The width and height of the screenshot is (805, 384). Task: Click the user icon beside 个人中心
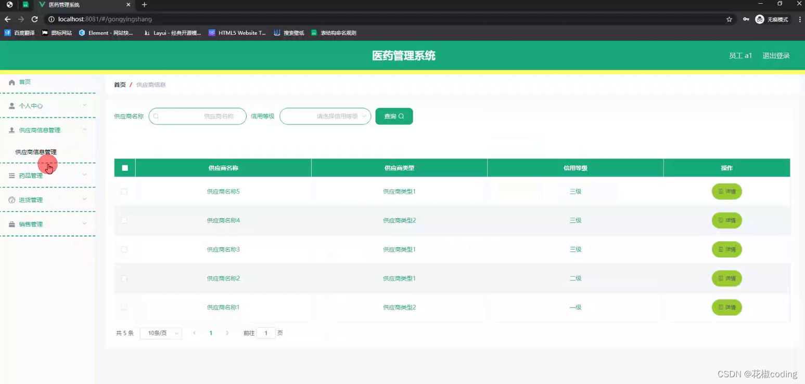[x=12, y=106]
